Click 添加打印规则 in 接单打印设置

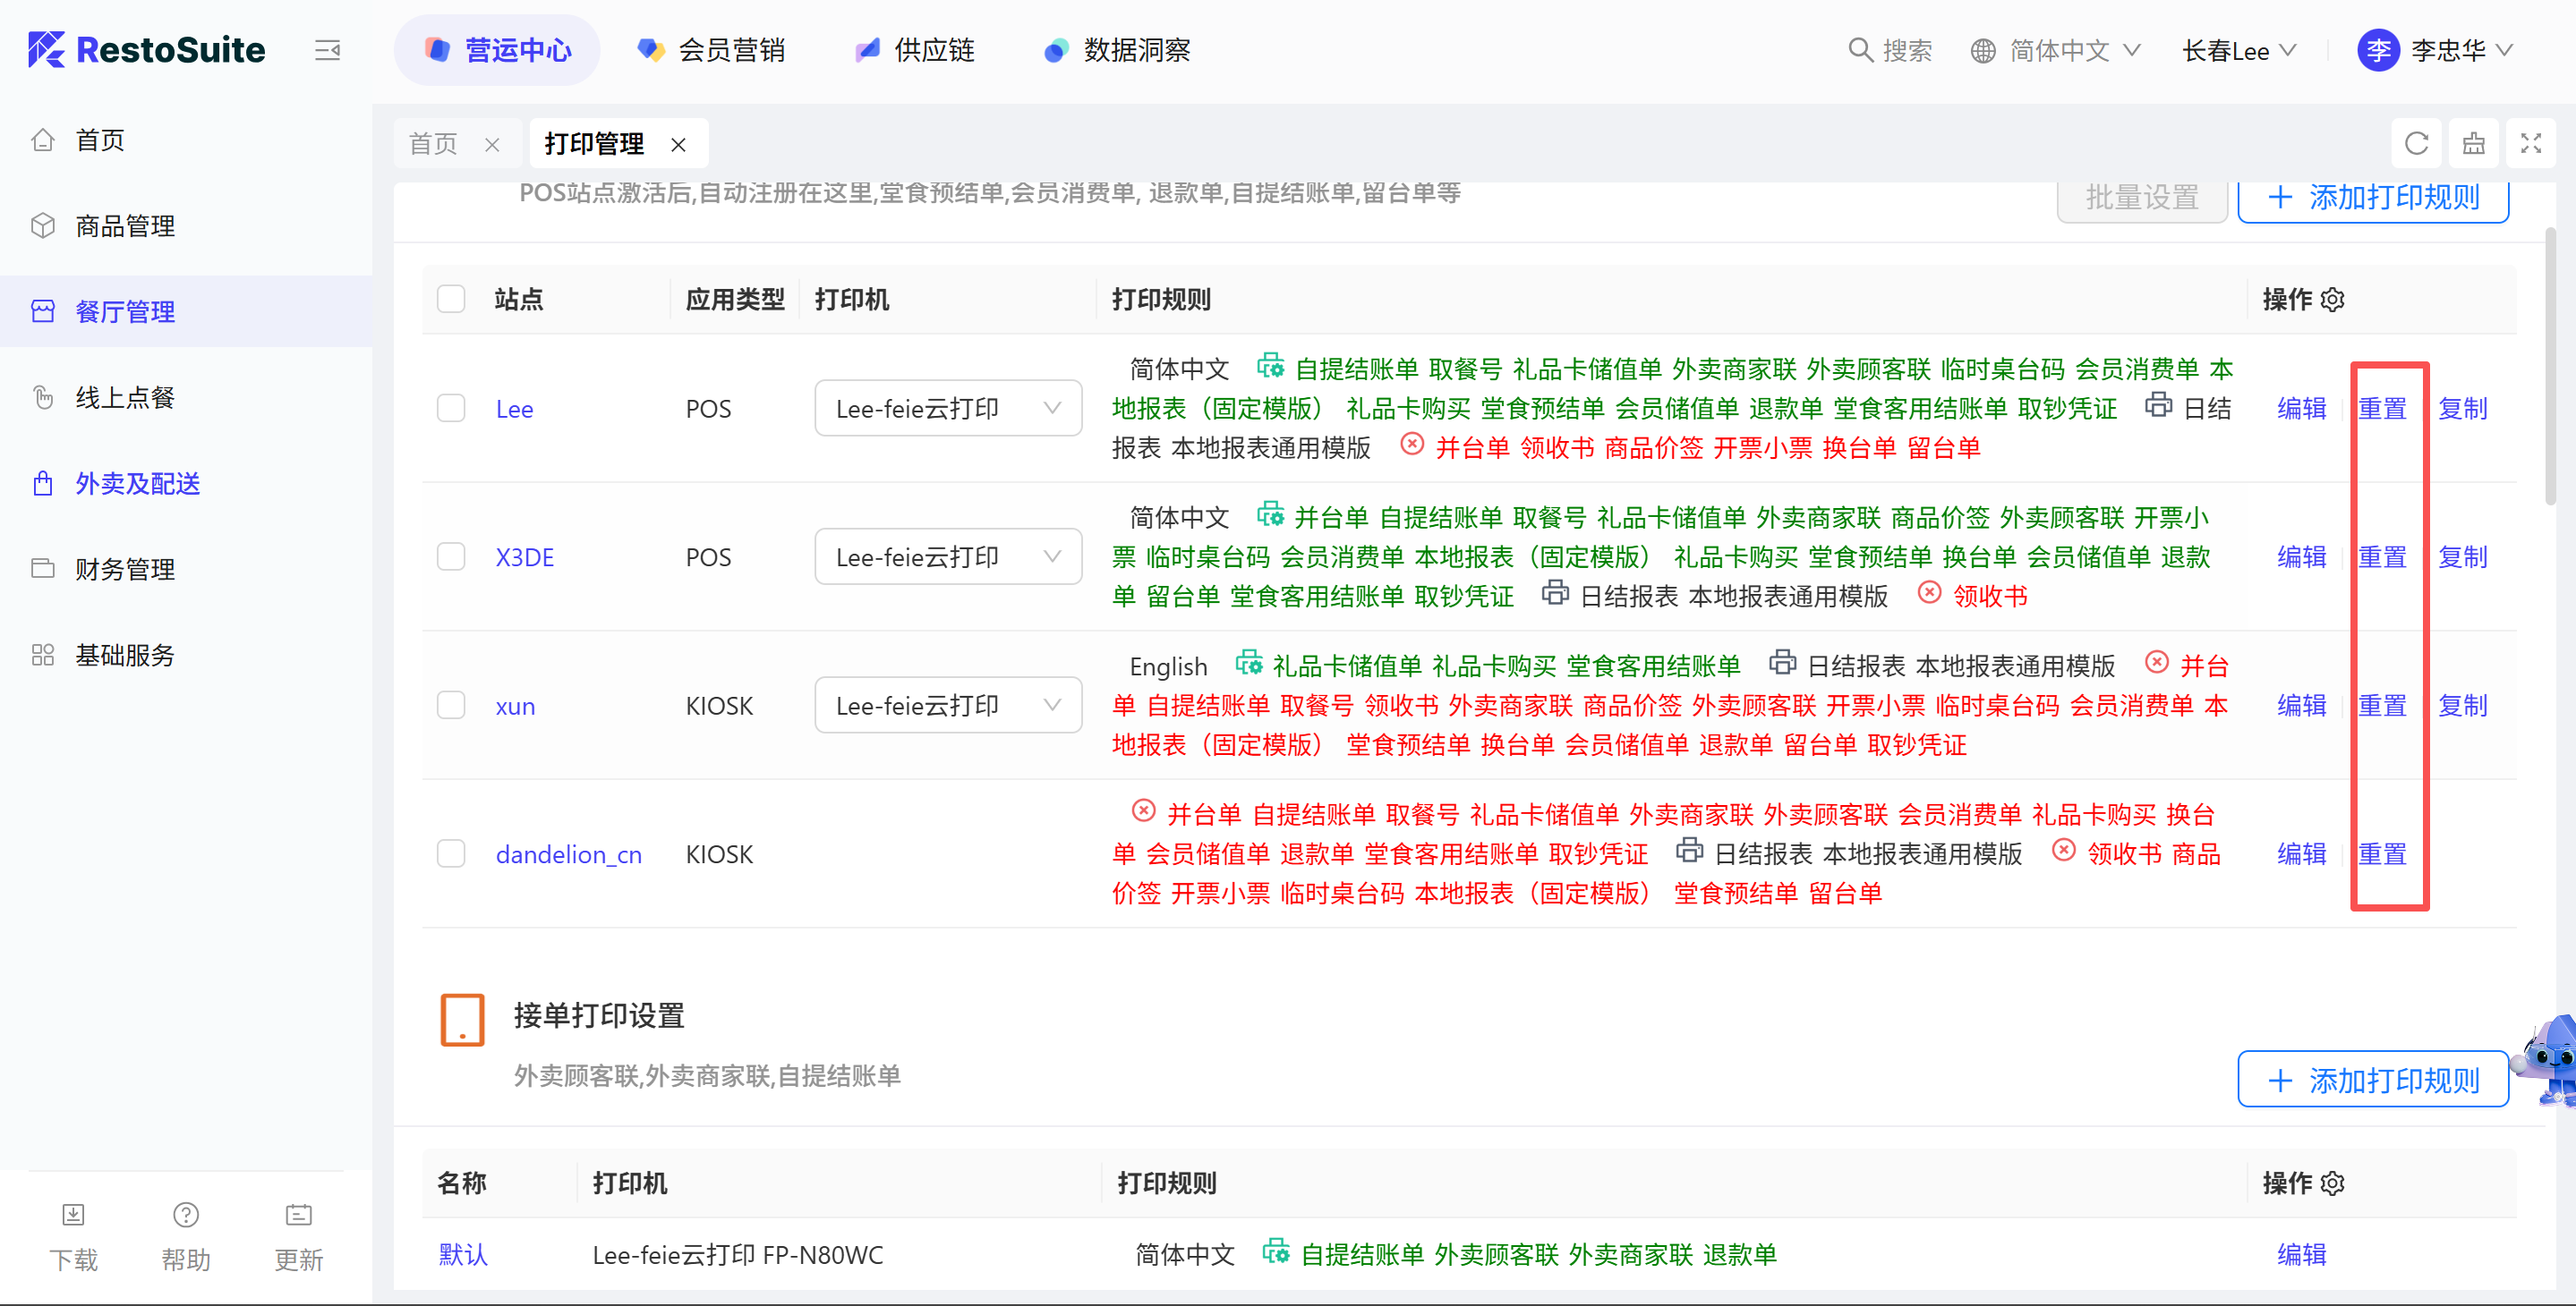pos(2372,1081)
